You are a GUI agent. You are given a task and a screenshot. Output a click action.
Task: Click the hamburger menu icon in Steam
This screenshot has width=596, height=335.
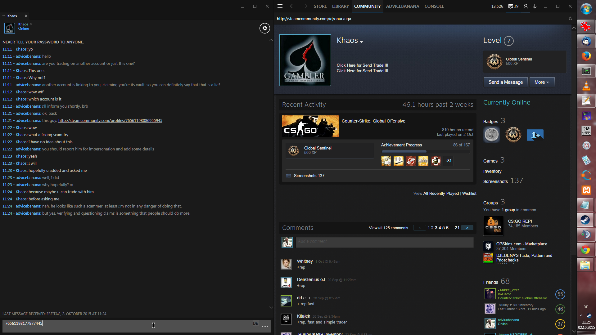click(x=280, y=6)
